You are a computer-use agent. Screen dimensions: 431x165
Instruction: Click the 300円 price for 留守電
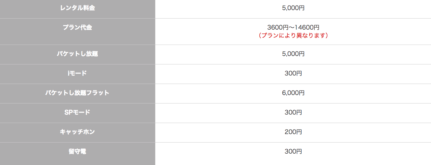(x=293, y=151)
